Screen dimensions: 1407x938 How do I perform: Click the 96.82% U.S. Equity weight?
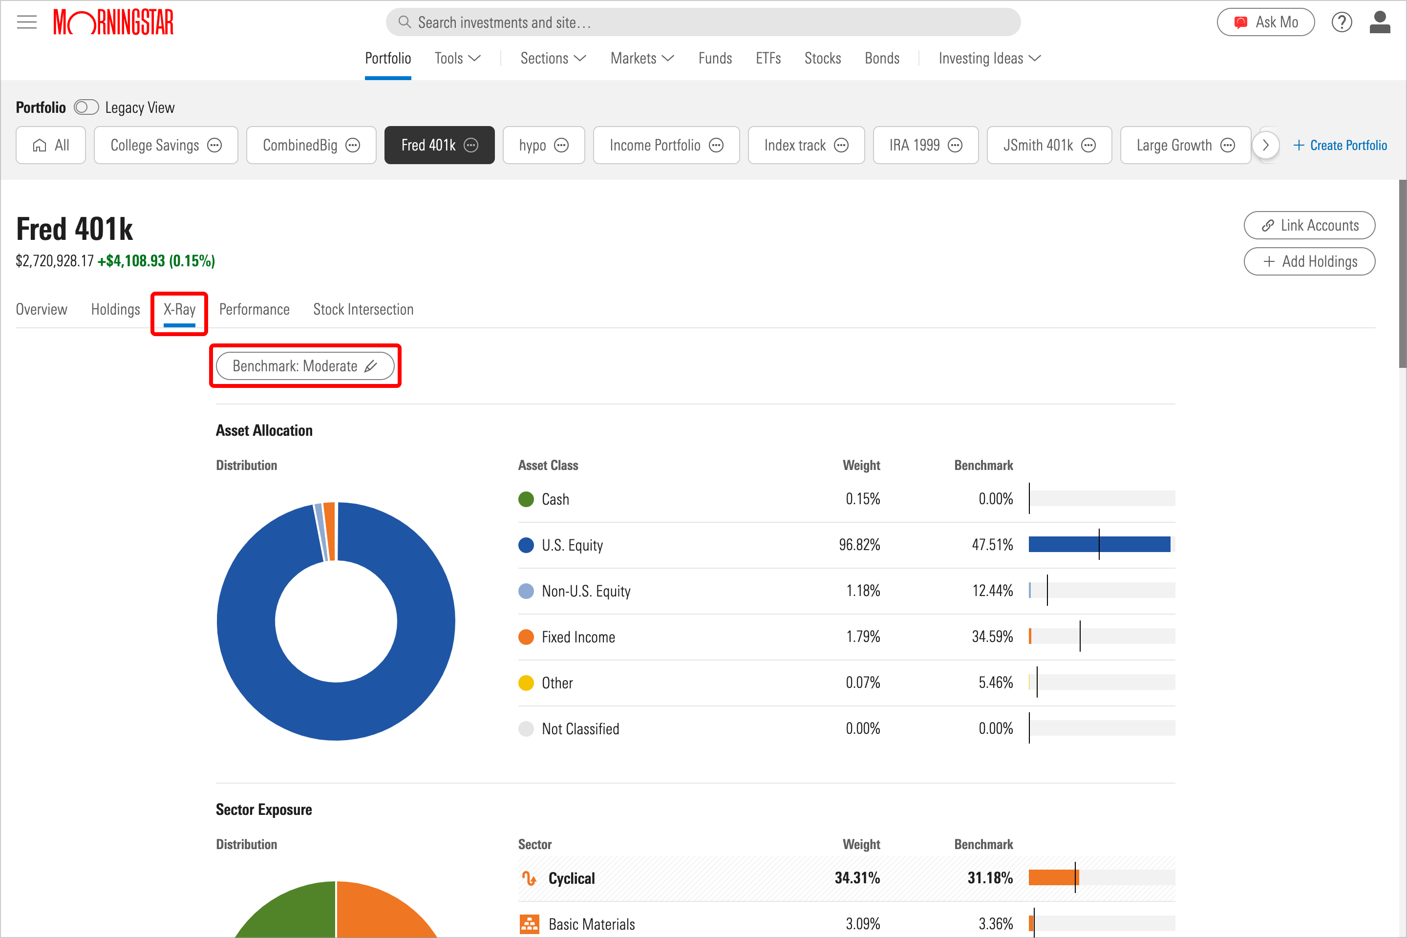(x=859, y=544)
